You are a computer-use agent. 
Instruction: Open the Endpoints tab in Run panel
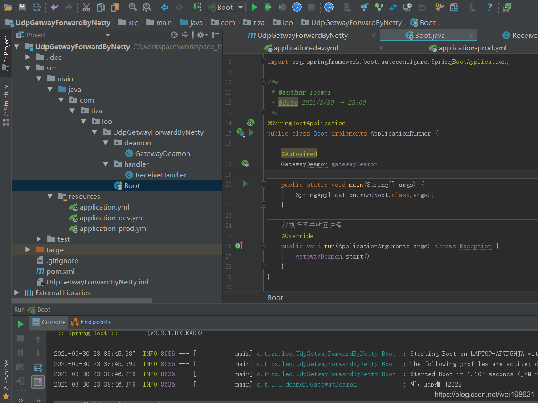click(91, 322)
